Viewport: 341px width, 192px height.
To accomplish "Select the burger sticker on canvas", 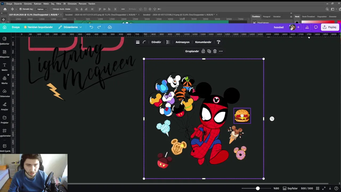I will [x=242, y=116].
